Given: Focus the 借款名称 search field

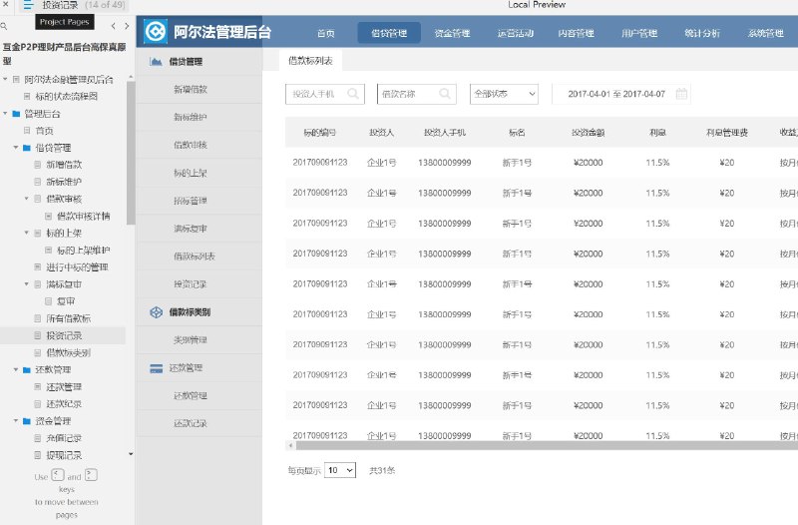Looking at the screenshot, I should pyautogui.click(x=416, y=94).
